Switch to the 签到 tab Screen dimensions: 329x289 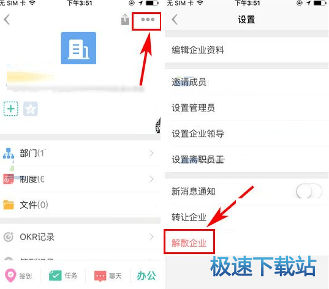[x=18, y=276]
